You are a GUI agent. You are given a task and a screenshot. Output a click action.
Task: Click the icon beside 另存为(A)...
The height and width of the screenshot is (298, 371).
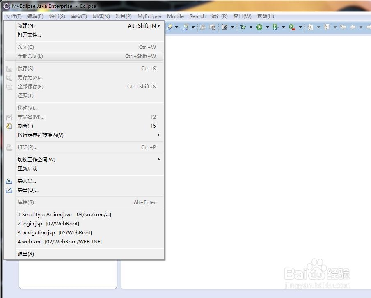point(9,78)
